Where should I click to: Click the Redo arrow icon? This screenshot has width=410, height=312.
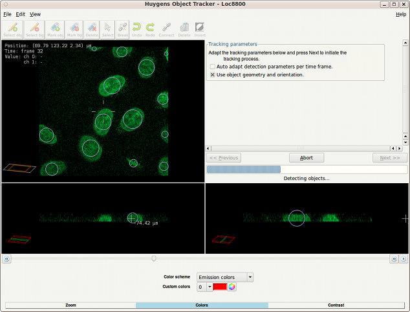pyautogui.click(x=150, y=29)
